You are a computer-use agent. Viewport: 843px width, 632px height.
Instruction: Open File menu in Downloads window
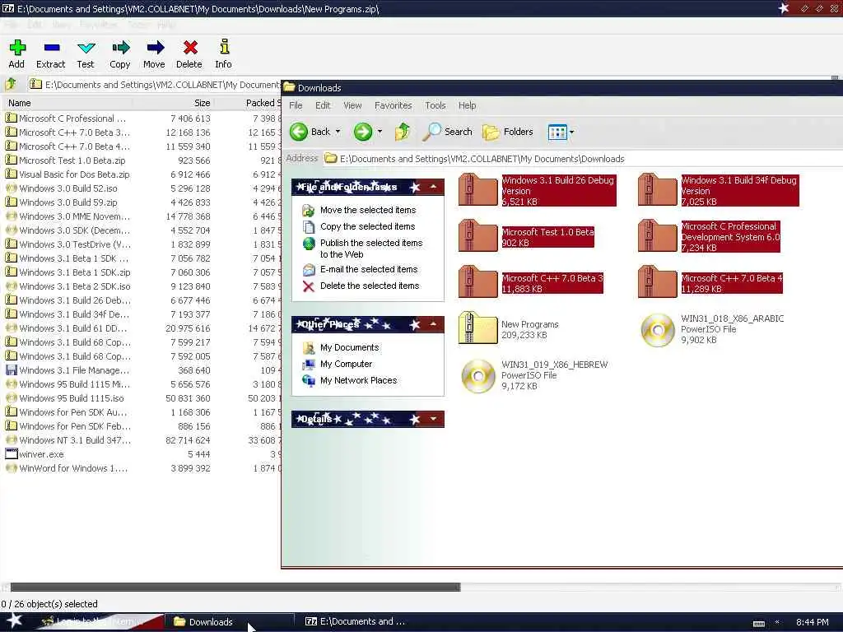point(296,105)
